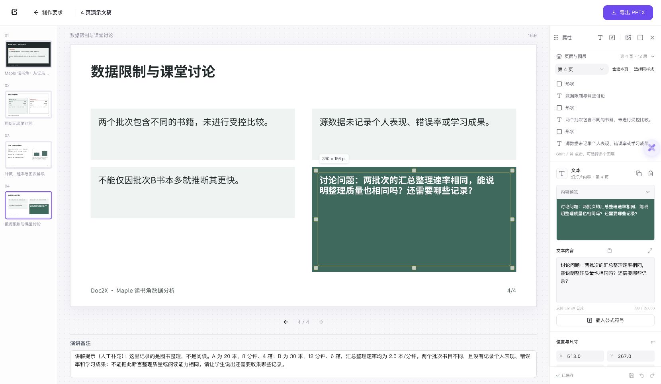Select the 形状 layer below 数据限制与课堂讨论

tap(605, 108)
